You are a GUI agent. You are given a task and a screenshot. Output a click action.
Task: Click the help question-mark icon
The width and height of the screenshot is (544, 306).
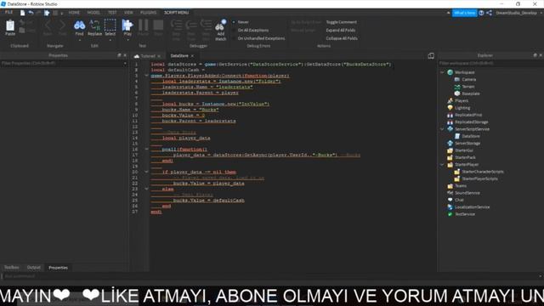point(481,13)
